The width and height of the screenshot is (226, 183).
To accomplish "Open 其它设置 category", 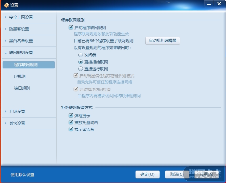I will click(x=17, y=123).
